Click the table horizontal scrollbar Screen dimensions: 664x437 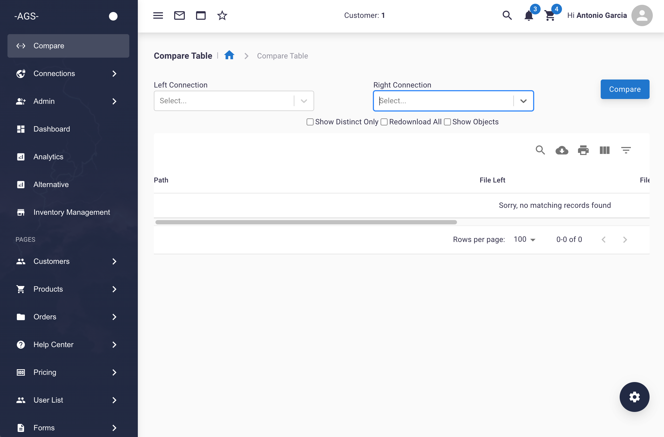click(x=306, y=222)
